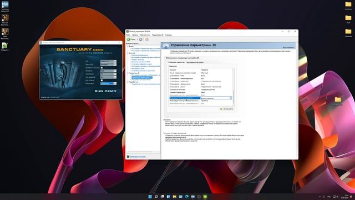The width and height of the screenshot is (355, 200).
Task: Select Просмотр состояния HDCP in the tree
Action: point(141,62)
